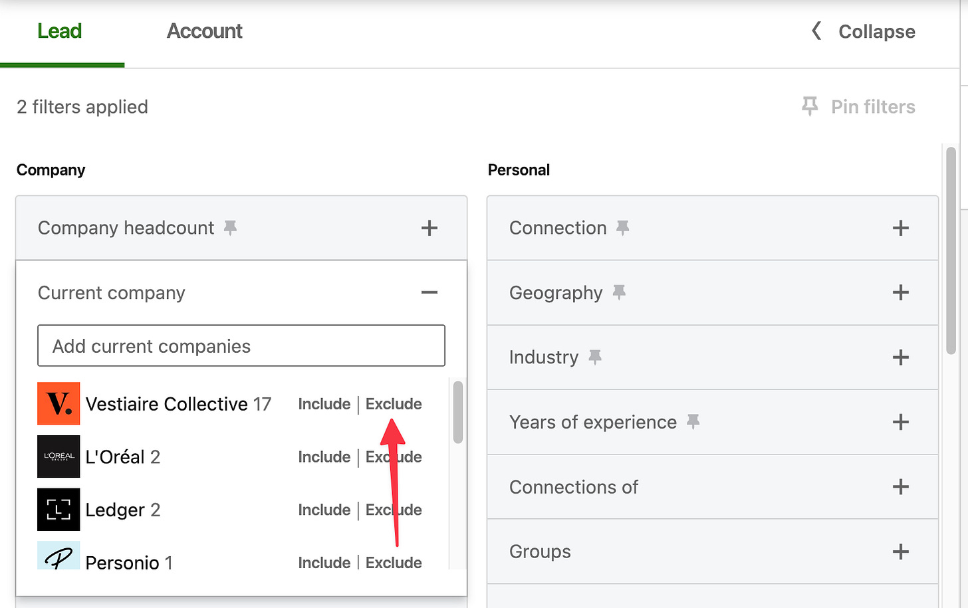The width and height of the screenshot is (968, 608).
Task: Click the Ledger company logo
Action: point(59,510)
